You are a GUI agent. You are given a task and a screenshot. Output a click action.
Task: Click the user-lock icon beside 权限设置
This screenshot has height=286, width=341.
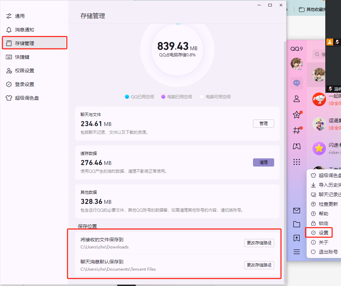coord(9,71)
